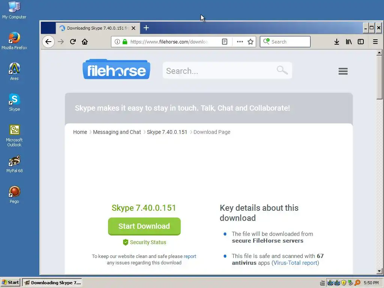Open Skype 7.40.0.151 breadcrumb link
Image resolution: width=384 pixels, height=288 pixels.
(167, 132)
